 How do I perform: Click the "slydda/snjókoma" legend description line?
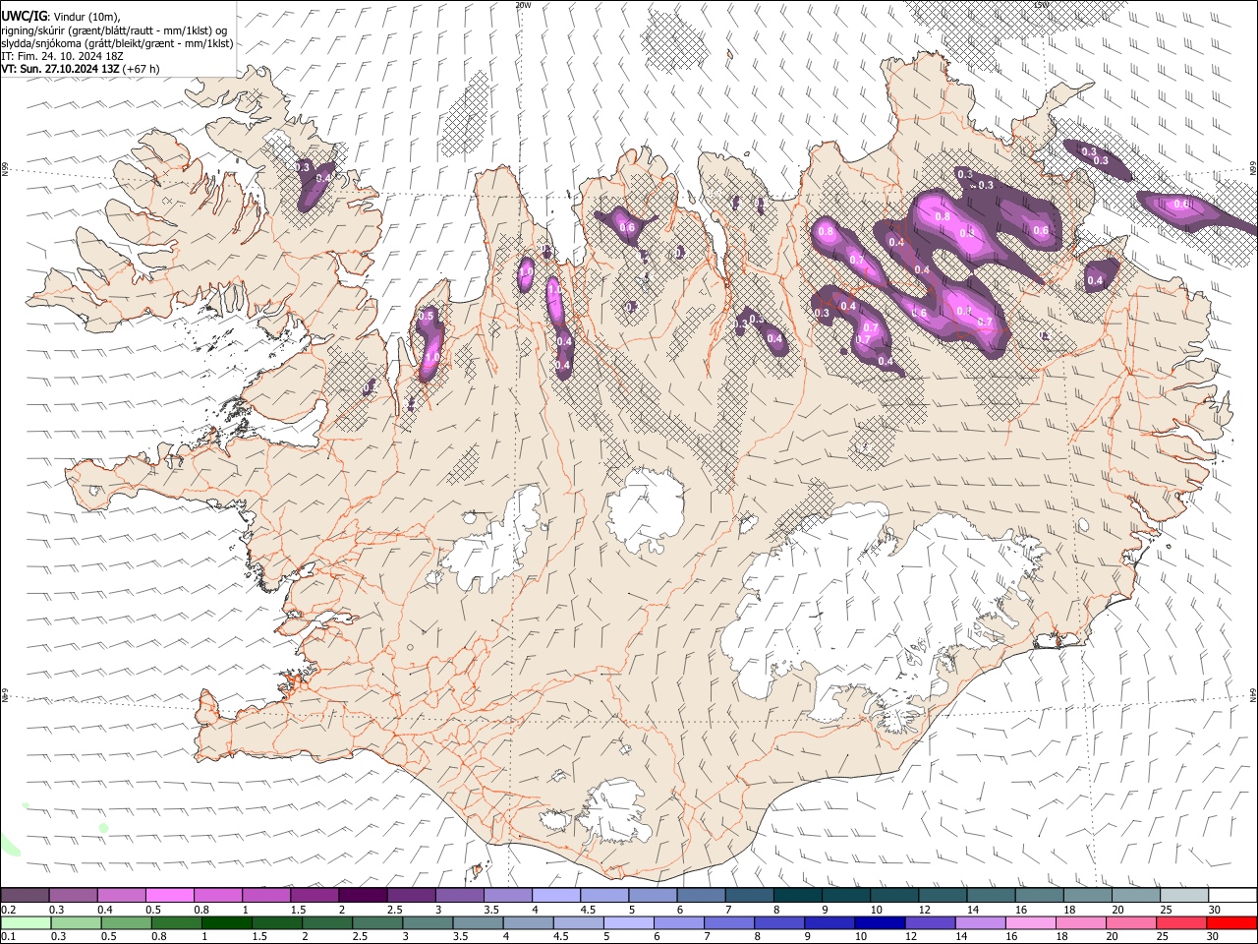click(118, 43)
